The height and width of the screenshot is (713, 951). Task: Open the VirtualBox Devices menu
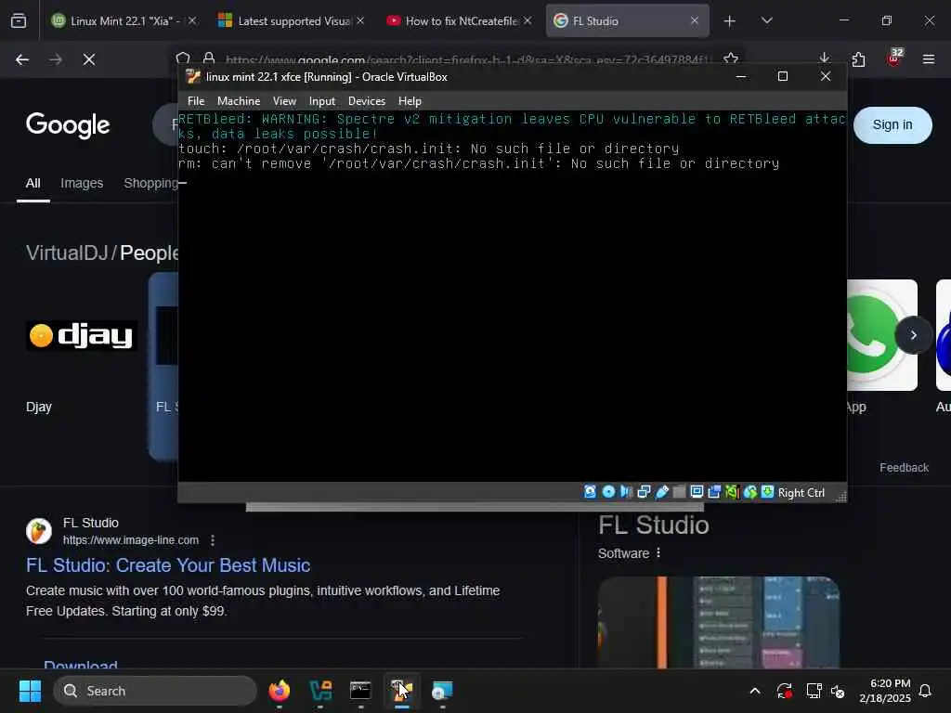tap(366, 101)
